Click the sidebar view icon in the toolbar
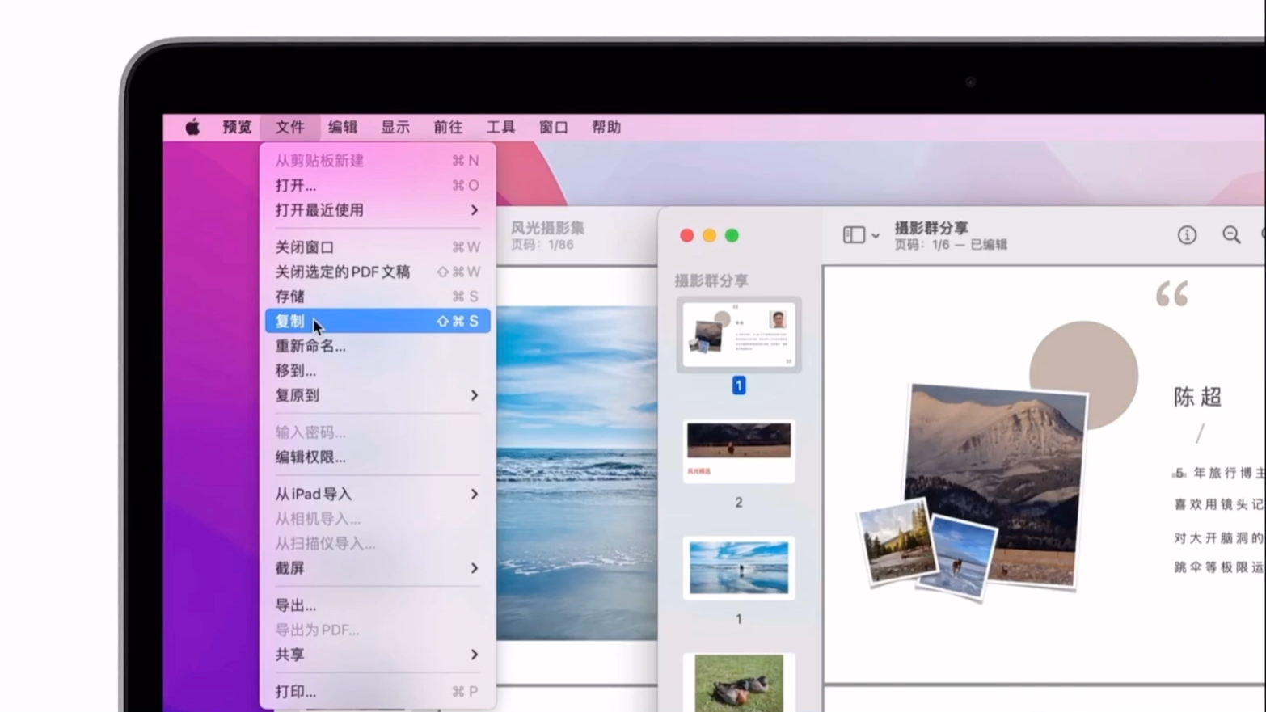 (852, 234)
